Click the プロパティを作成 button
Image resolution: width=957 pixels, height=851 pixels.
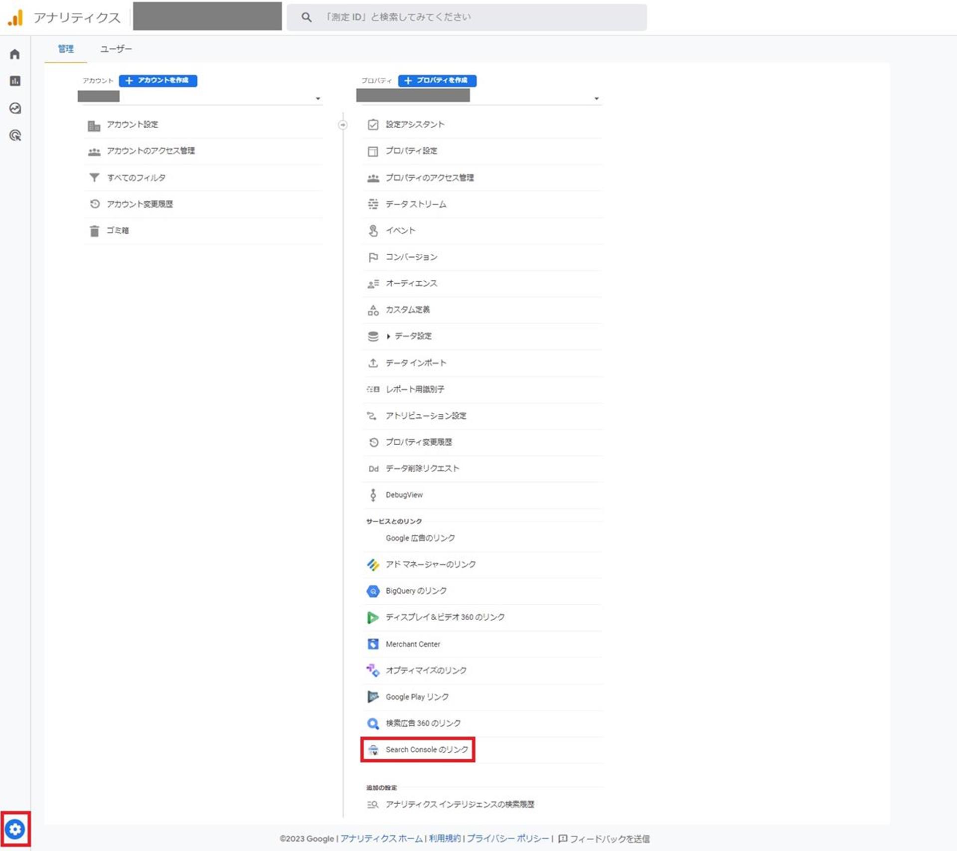coord(437,81)
